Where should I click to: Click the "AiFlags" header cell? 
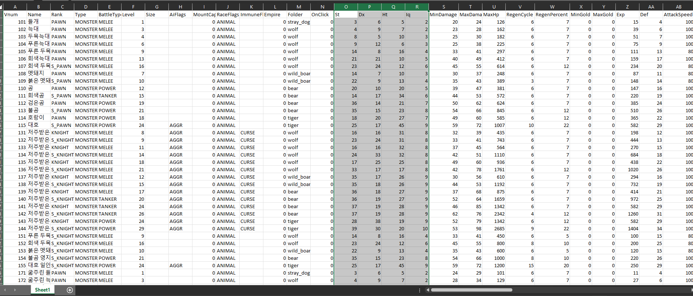[180, 15]
